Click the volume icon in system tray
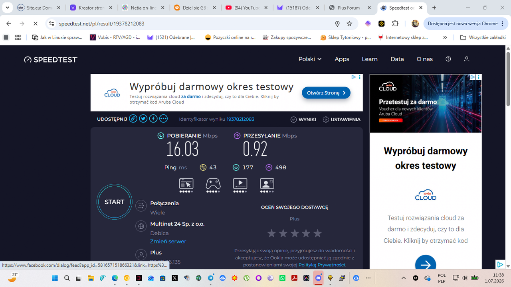511x287 pixels. (x=464, y=278)
